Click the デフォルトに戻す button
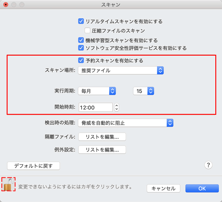 point(33,166)
